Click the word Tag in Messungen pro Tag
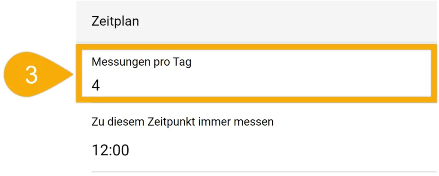 pyautogui.click(x=182, y=63)
